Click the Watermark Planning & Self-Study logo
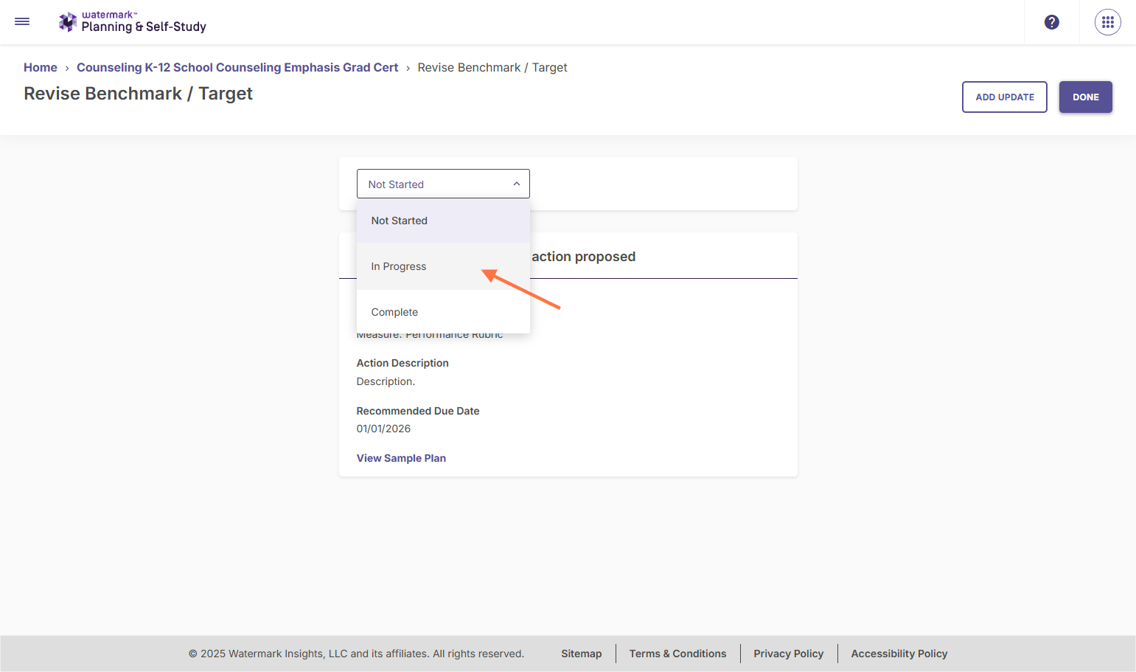Screen dimensions: 1136x672 (x=133, y=22)
